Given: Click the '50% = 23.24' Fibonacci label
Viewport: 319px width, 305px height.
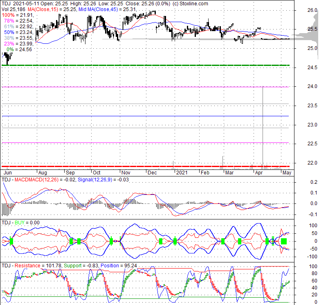Looking at the screenshot, I should pyautogui.click(x=18, y=32).
